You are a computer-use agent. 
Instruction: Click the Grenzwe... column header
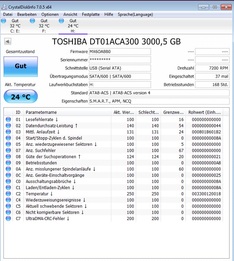[x=173, y=112]
